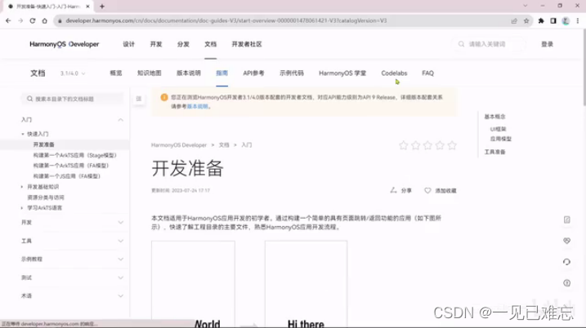Click the share icon 分享
Screen dimensions: 586x328
(393, 190)
